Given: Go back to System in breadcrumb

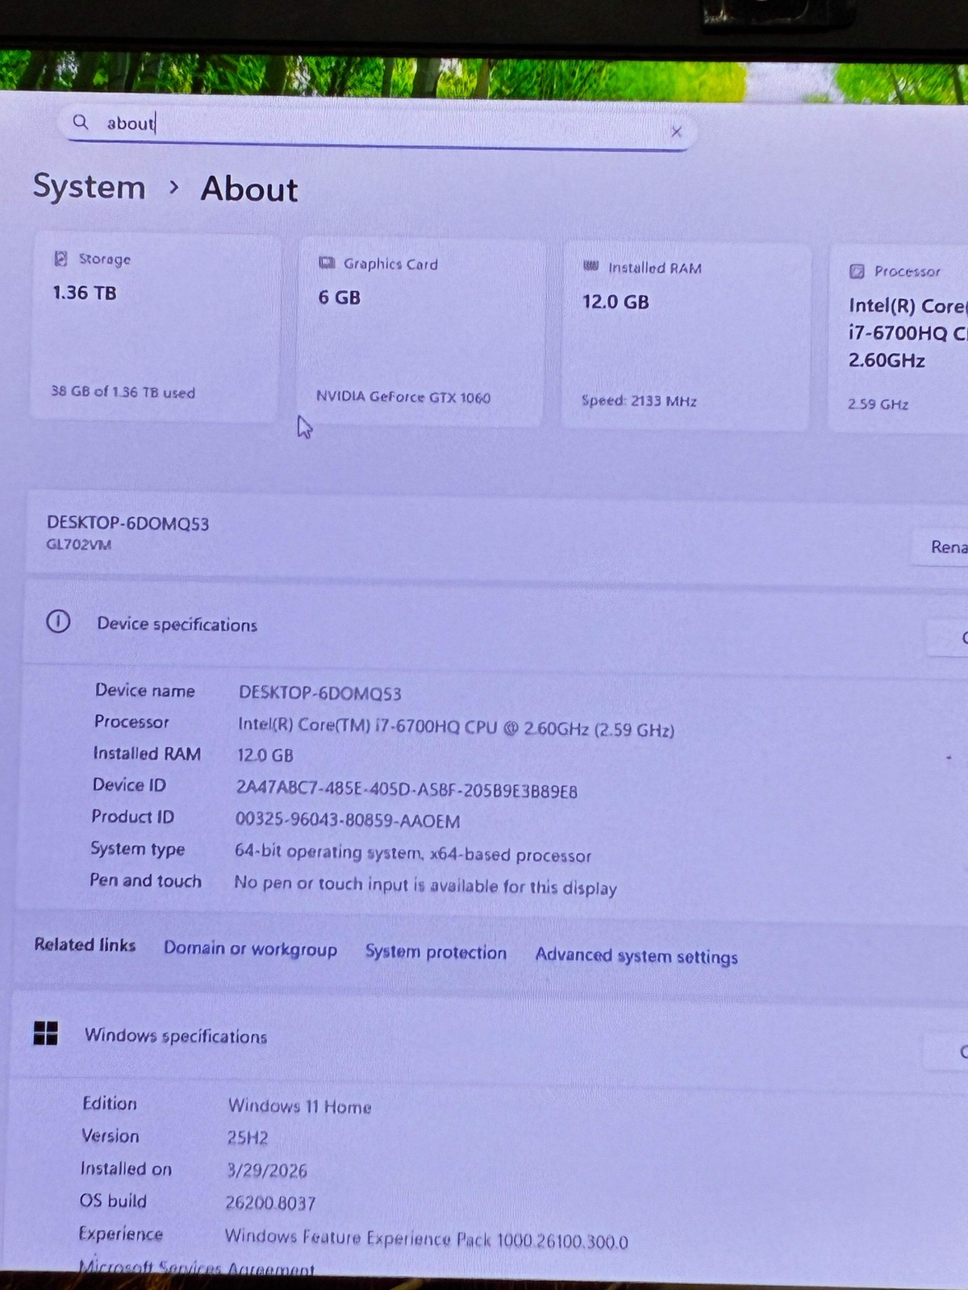Looking at the screenshot, I should click(89, 187).
